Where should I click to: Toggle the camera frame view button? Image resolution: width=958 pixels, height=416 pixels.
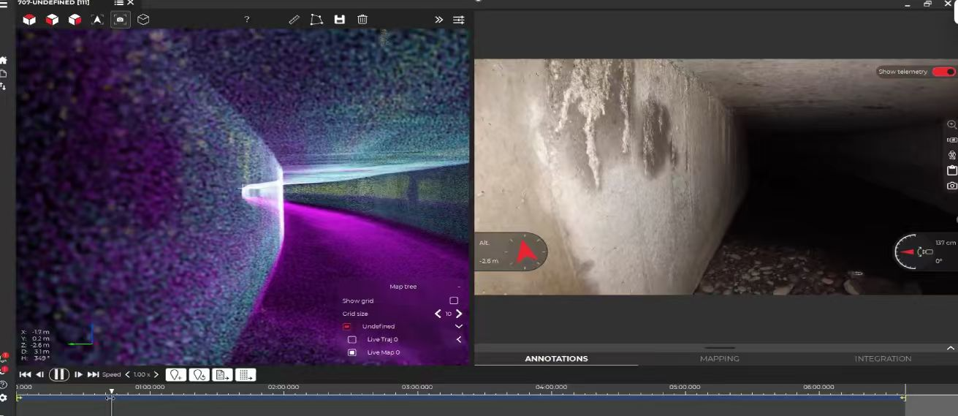[x=121, y=20]
